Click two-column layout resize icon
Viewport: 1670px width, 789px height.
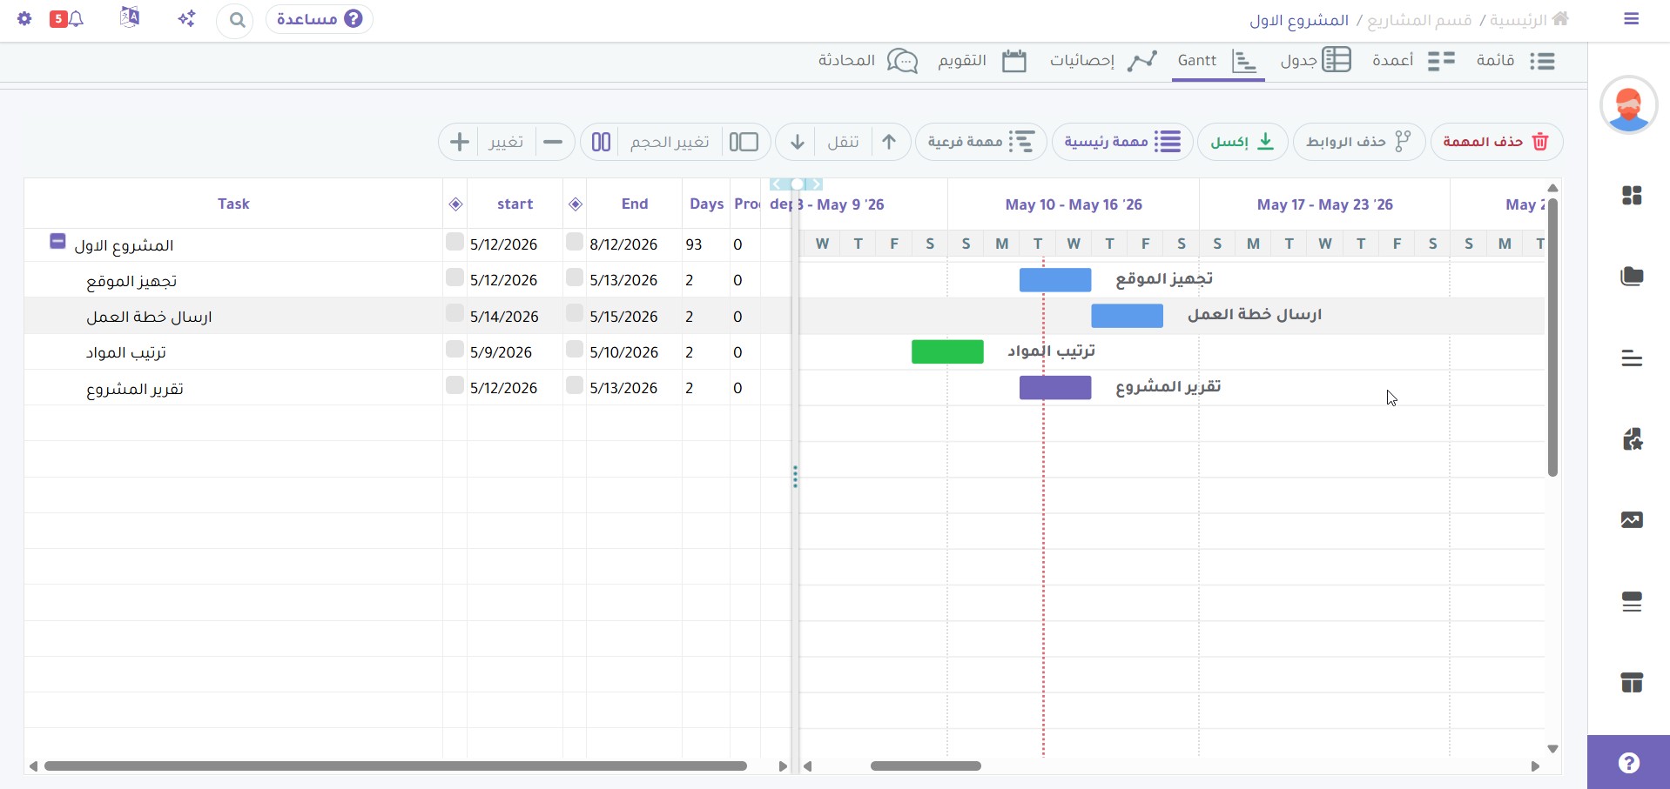pos(601,142)
